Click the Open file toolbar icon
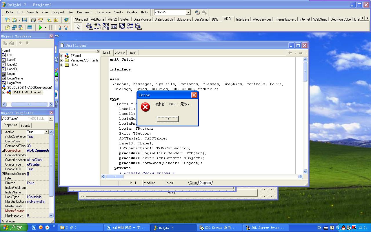Viewport: 371px width, 232px height. click(14, 20)
